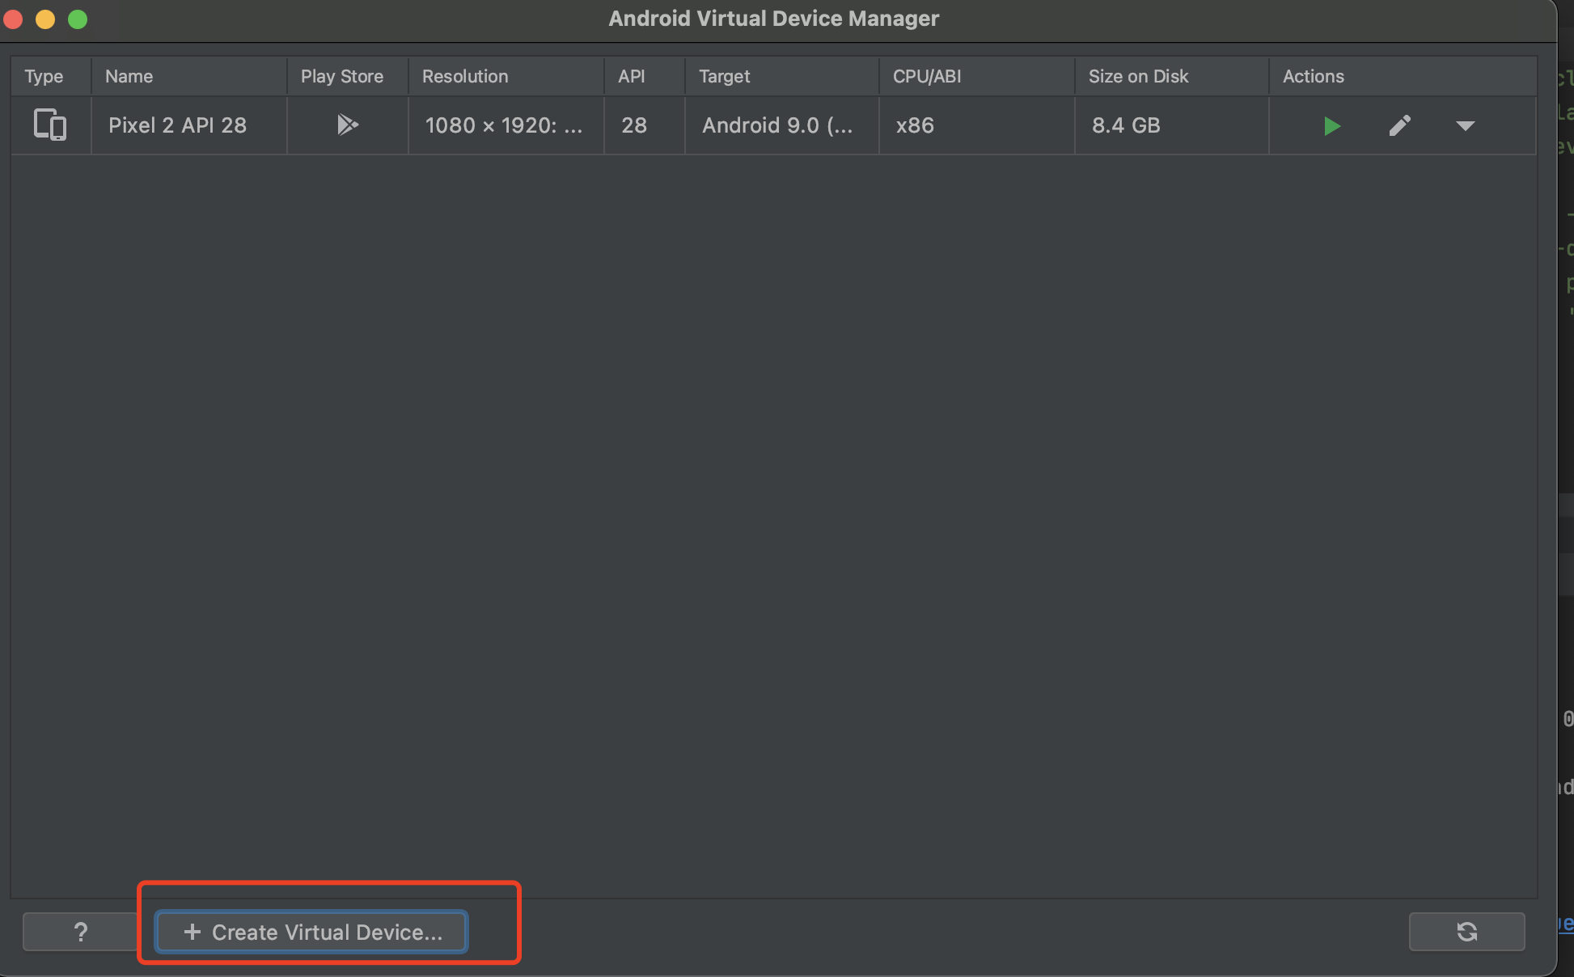Viewport: 1574px width, 977px height.
Task: Click the phone/tablet device type icon
Action: pyautogui.click(x=50, y=125)
